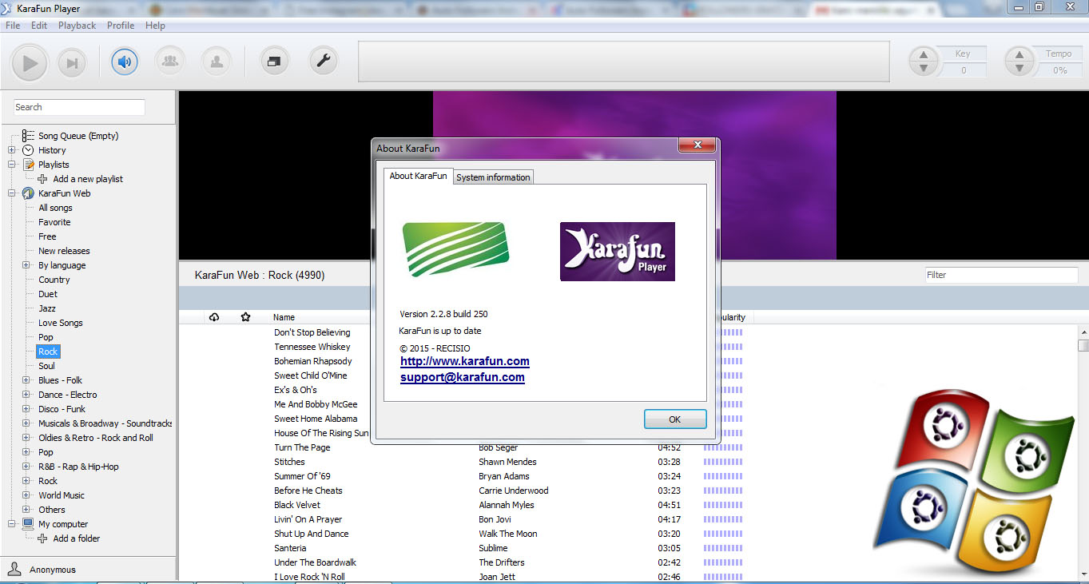Increase Tempo with up arrow
This screenshot has width=1089, height=584.
tap(1020, 54)
